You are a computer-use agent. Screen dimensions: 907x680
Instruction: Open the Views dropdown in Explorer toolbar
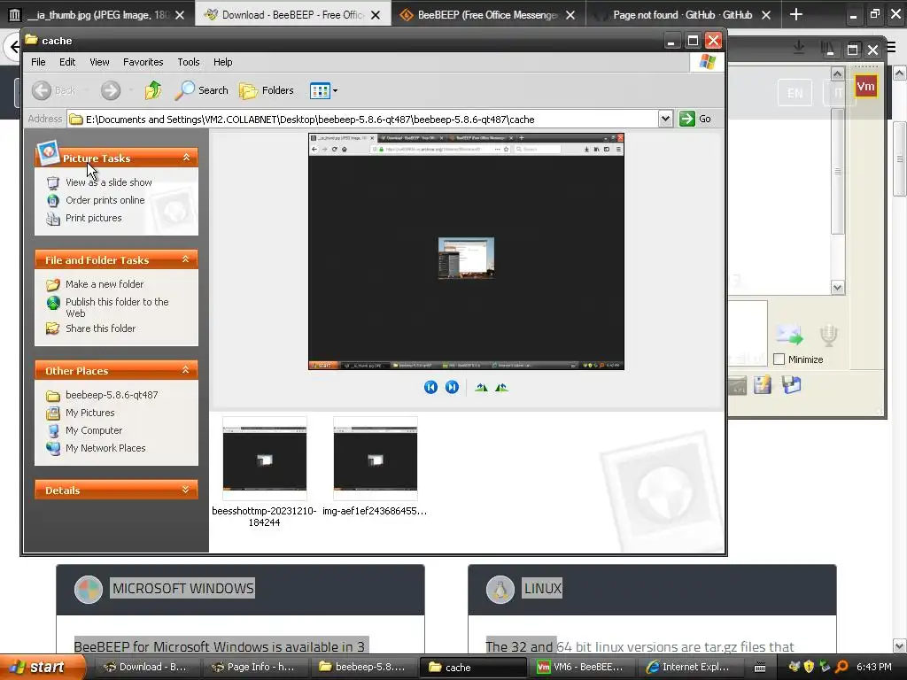(x=323, y=91)
